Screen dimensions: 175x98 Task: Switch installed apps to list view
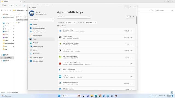point(127,17)
